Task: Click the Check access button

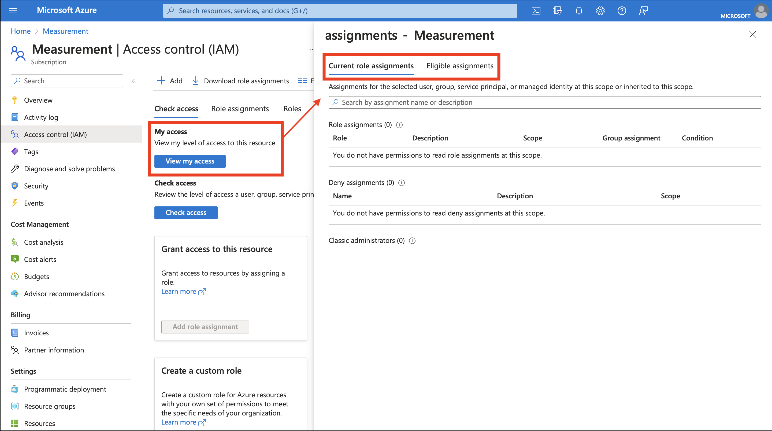Action: tap(185, 213)
